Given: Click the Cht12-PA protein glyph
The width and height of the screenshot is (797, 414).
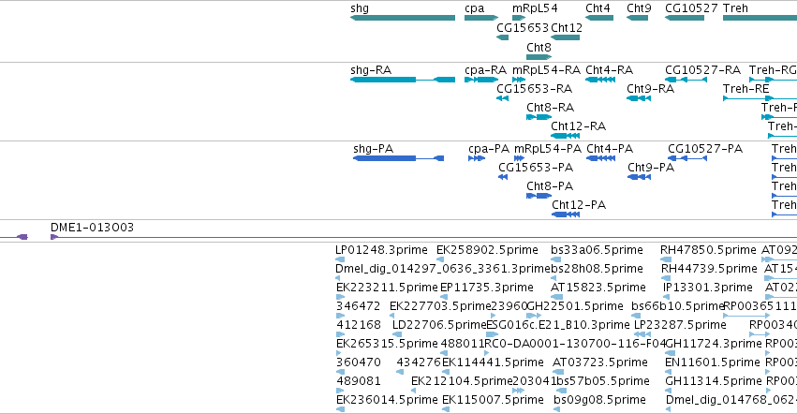Looking at the screenshot, I should [x=566, y=214].
